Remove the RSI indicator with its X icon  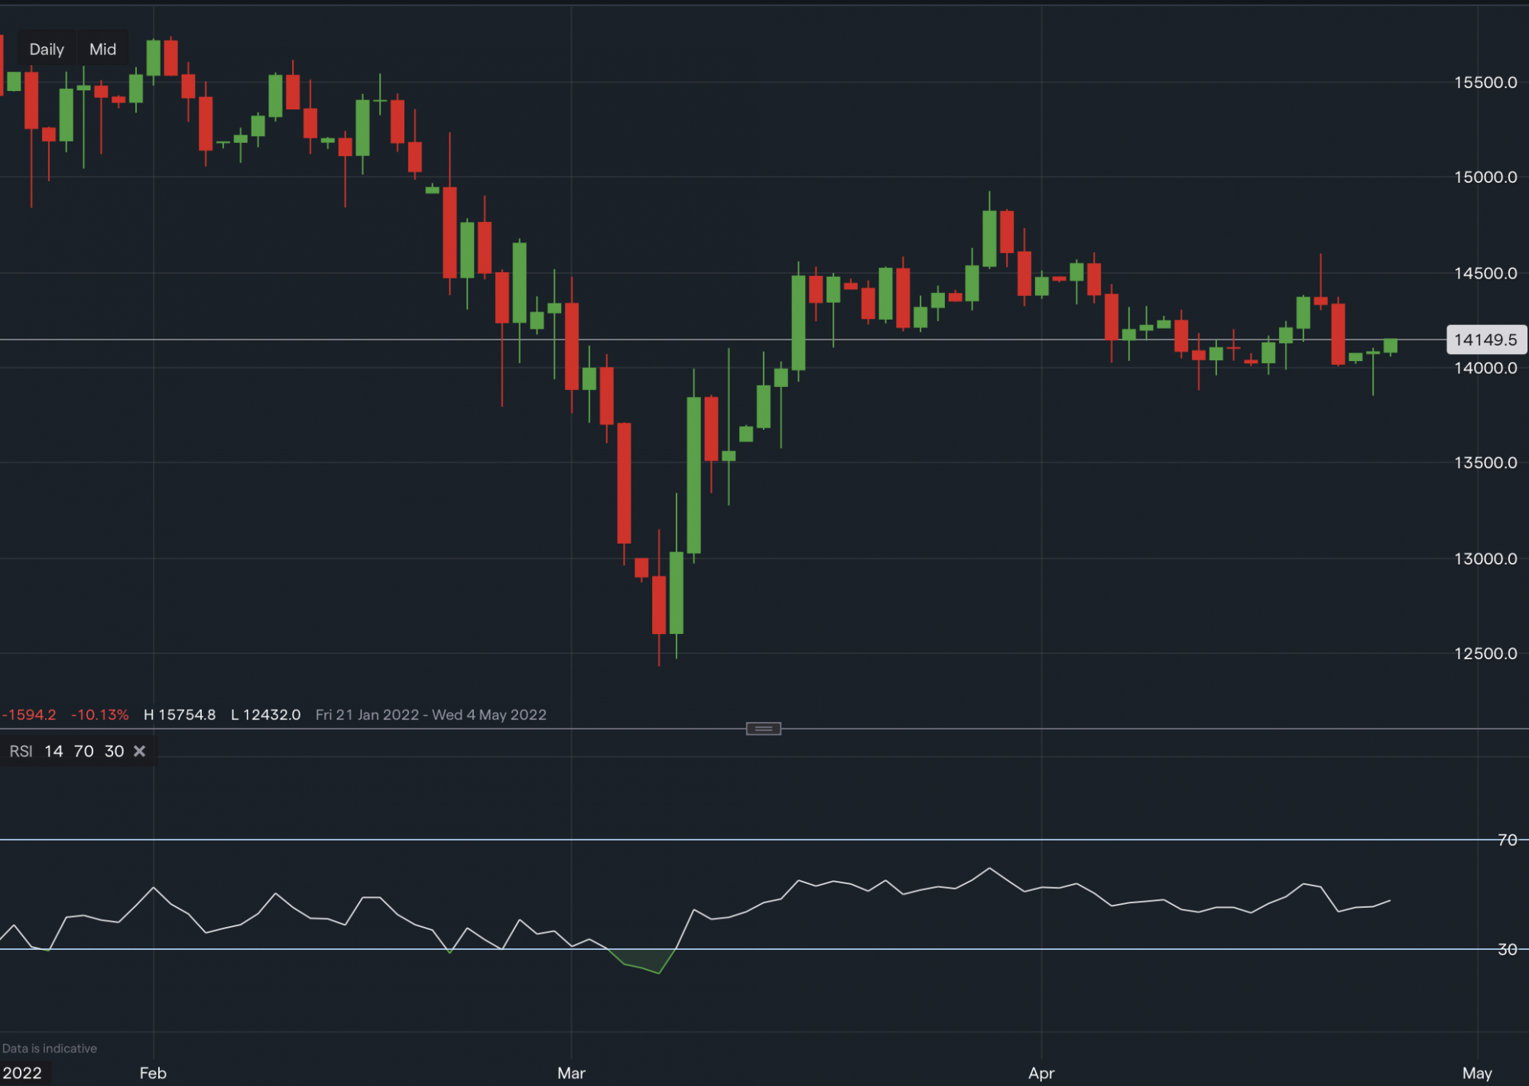[x=140, y=751]
